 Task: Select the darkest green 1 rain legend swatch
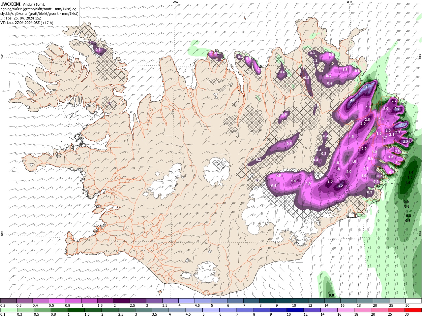[x=76, y=310]
